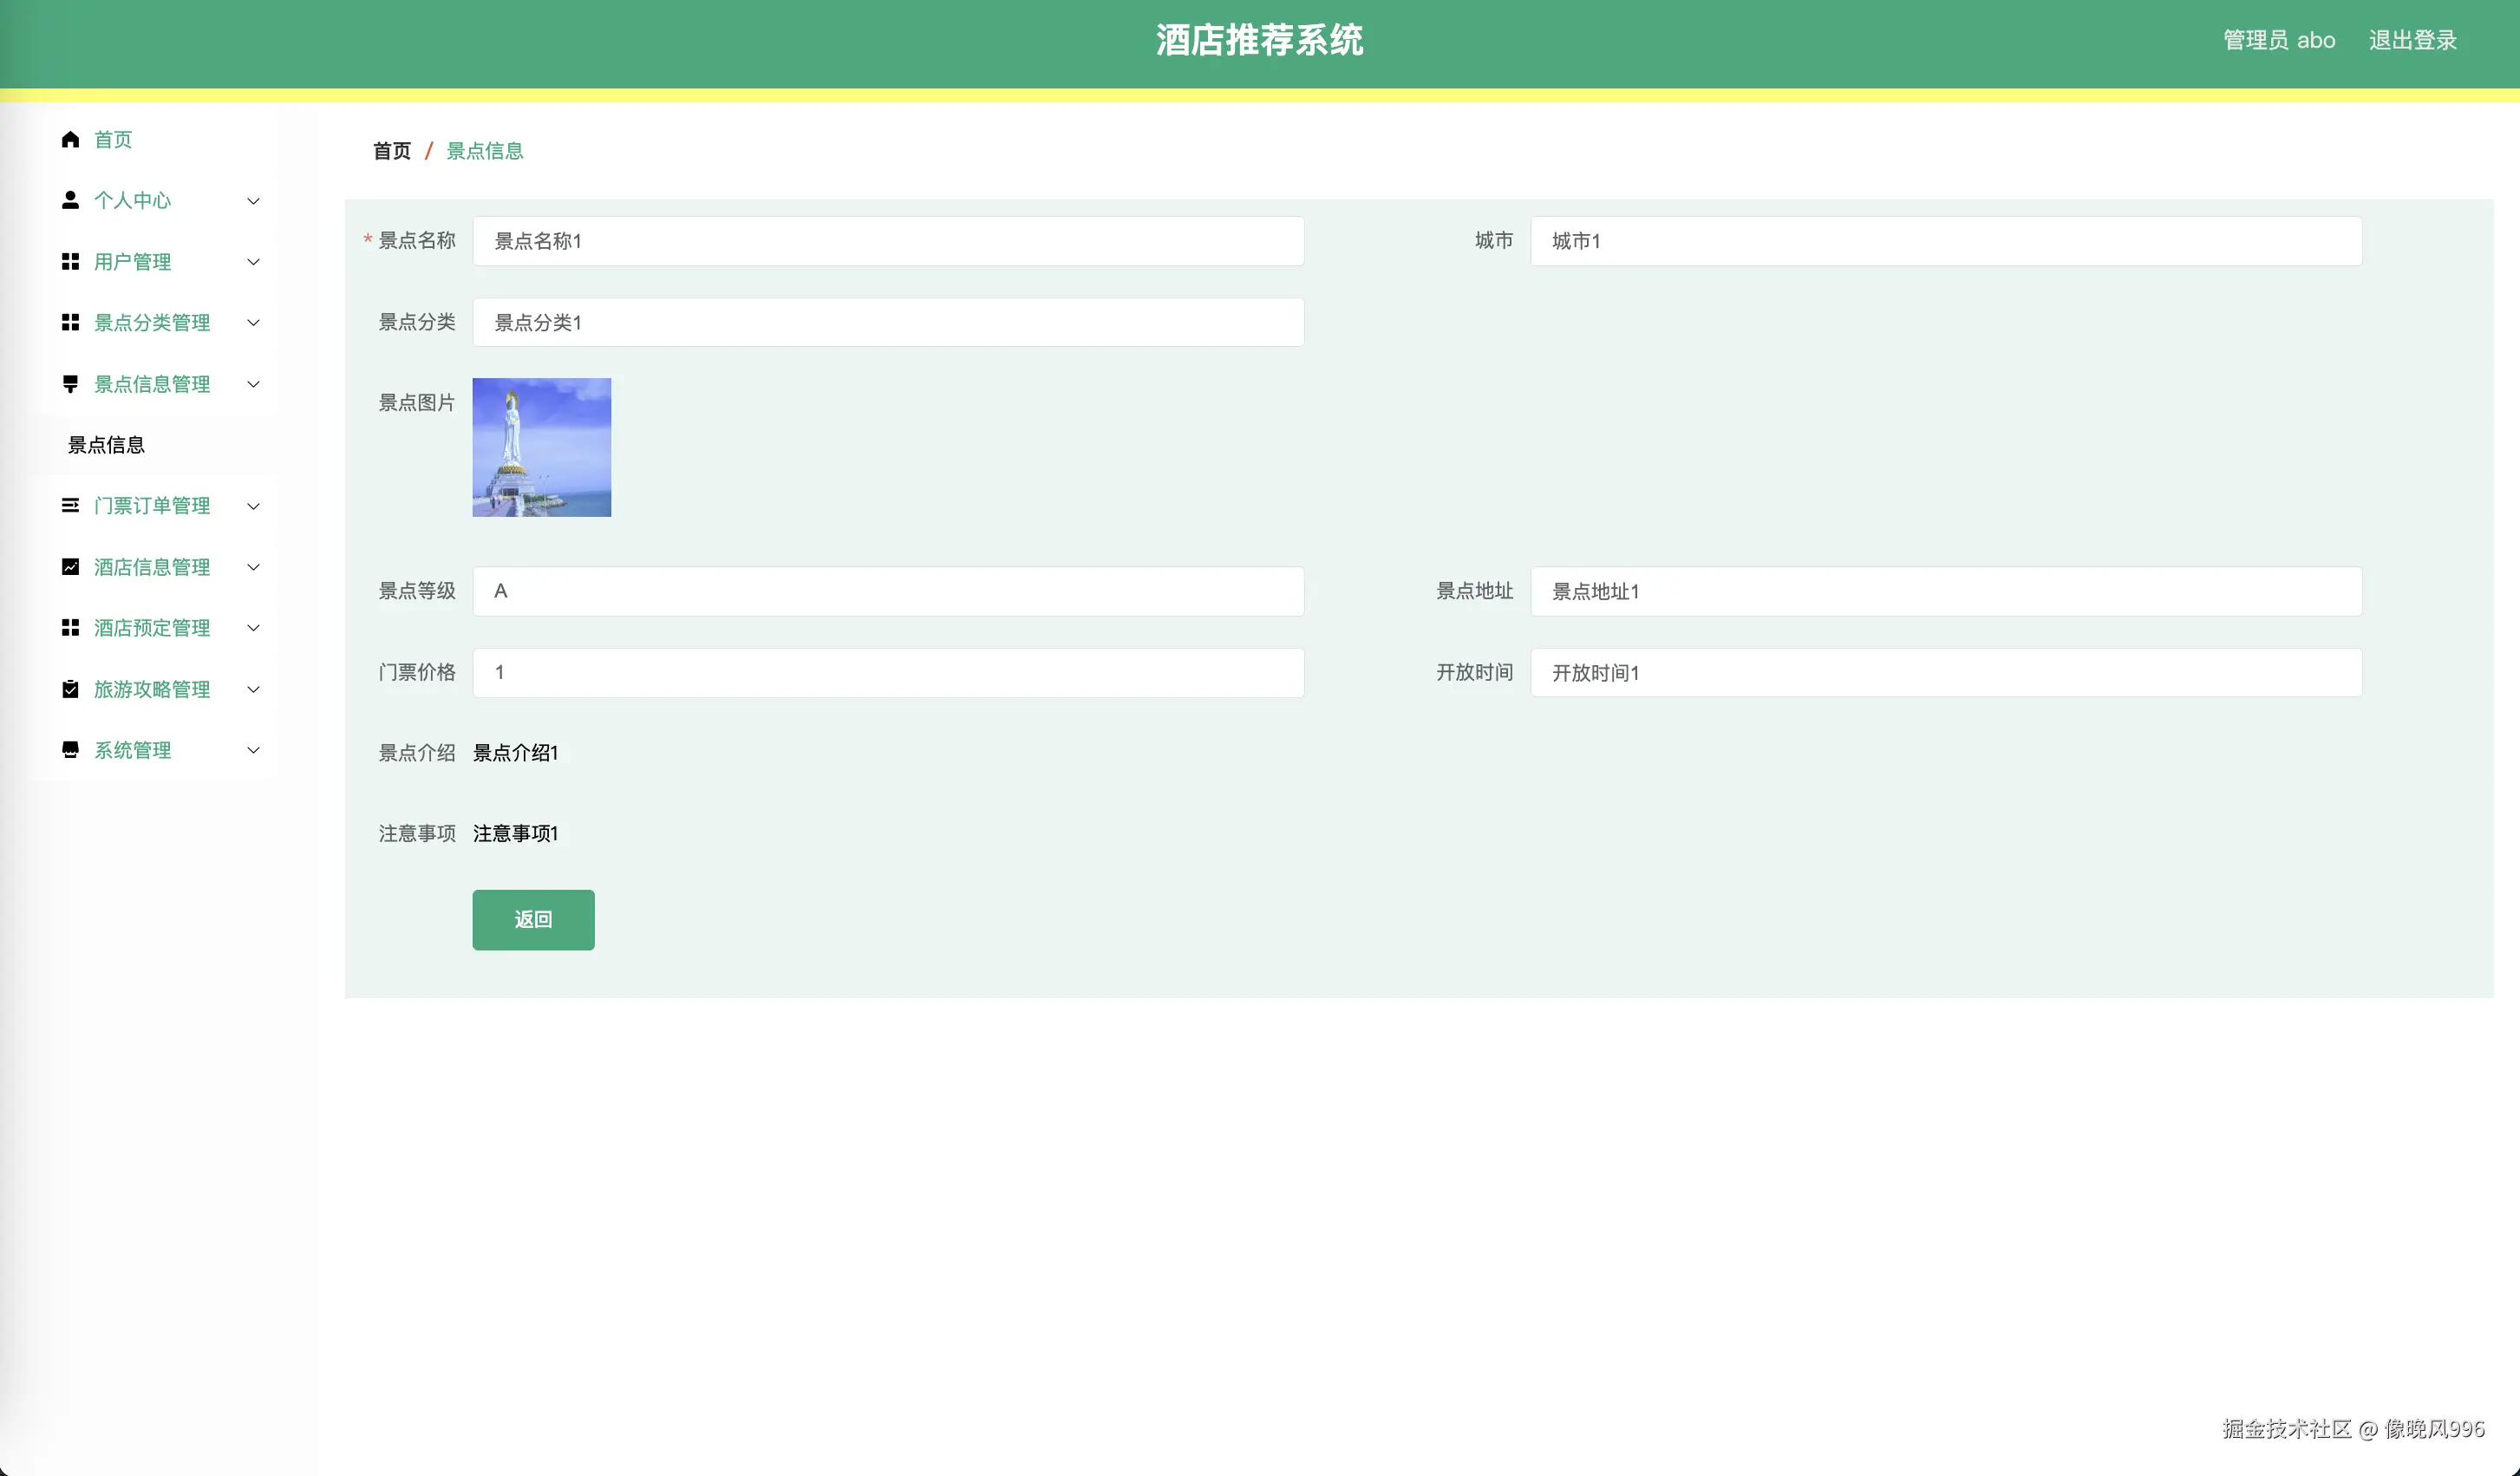The image size is (2520, 1476).
Task: Click the 开放时间 input field
Action: pyautogui.click(x=1948, y=673)
